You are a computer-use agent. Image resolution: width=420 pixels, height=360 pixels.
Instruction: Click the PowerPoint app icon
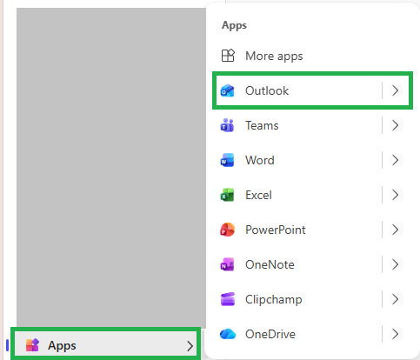(228, 230)
